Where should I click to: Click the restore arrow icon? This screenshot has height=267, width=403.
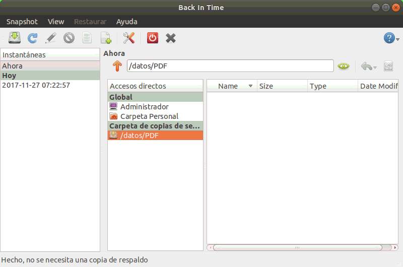click(x=367, y=66)
